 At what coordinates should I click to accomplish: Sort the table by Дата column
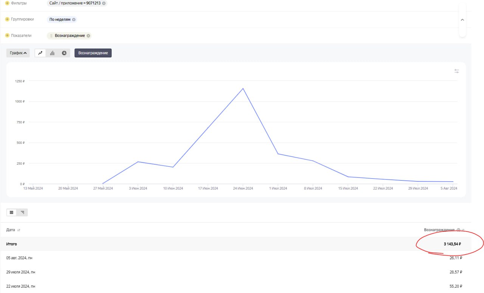[19, 230]
